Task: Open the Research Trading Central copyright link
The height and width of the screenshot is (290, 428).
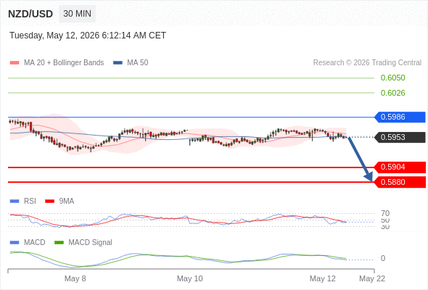Action: [x=367, y=63]
